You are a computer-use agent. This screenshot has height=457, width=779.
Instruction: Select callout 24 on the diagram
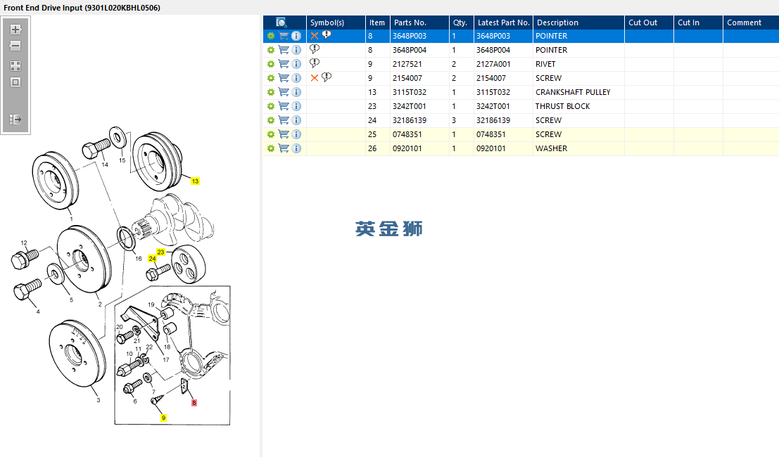click(x=152, y=259)
